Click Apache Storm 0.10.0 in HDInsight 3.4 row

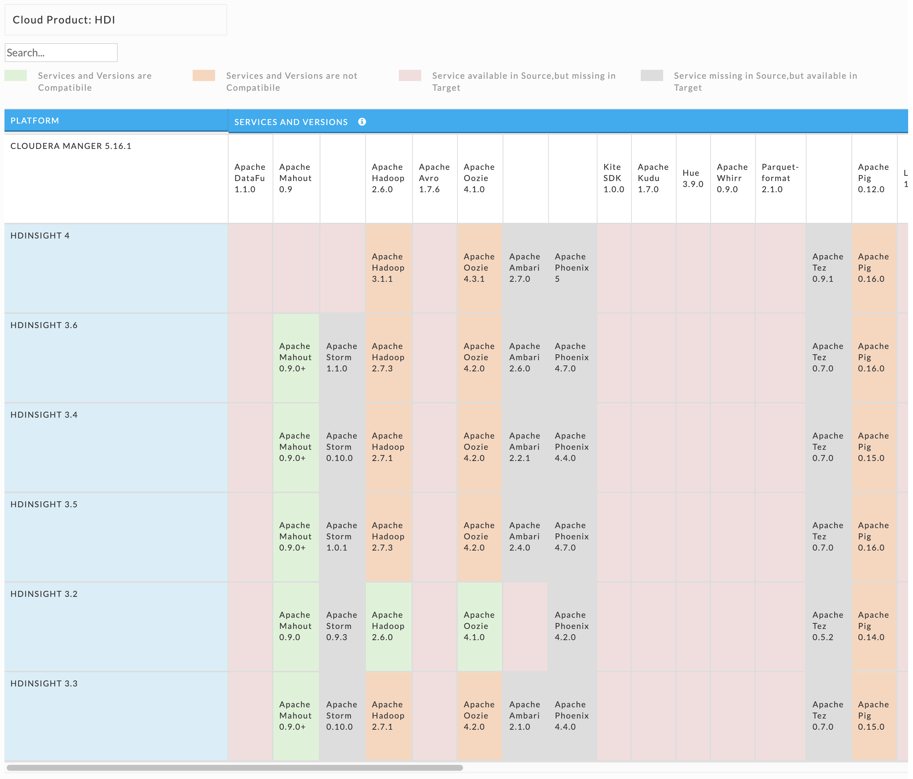point(342,448)
